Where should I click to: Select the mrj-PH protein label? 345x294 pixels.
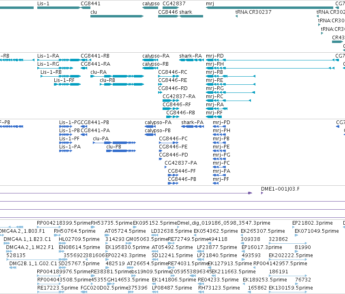coord(222,131)
